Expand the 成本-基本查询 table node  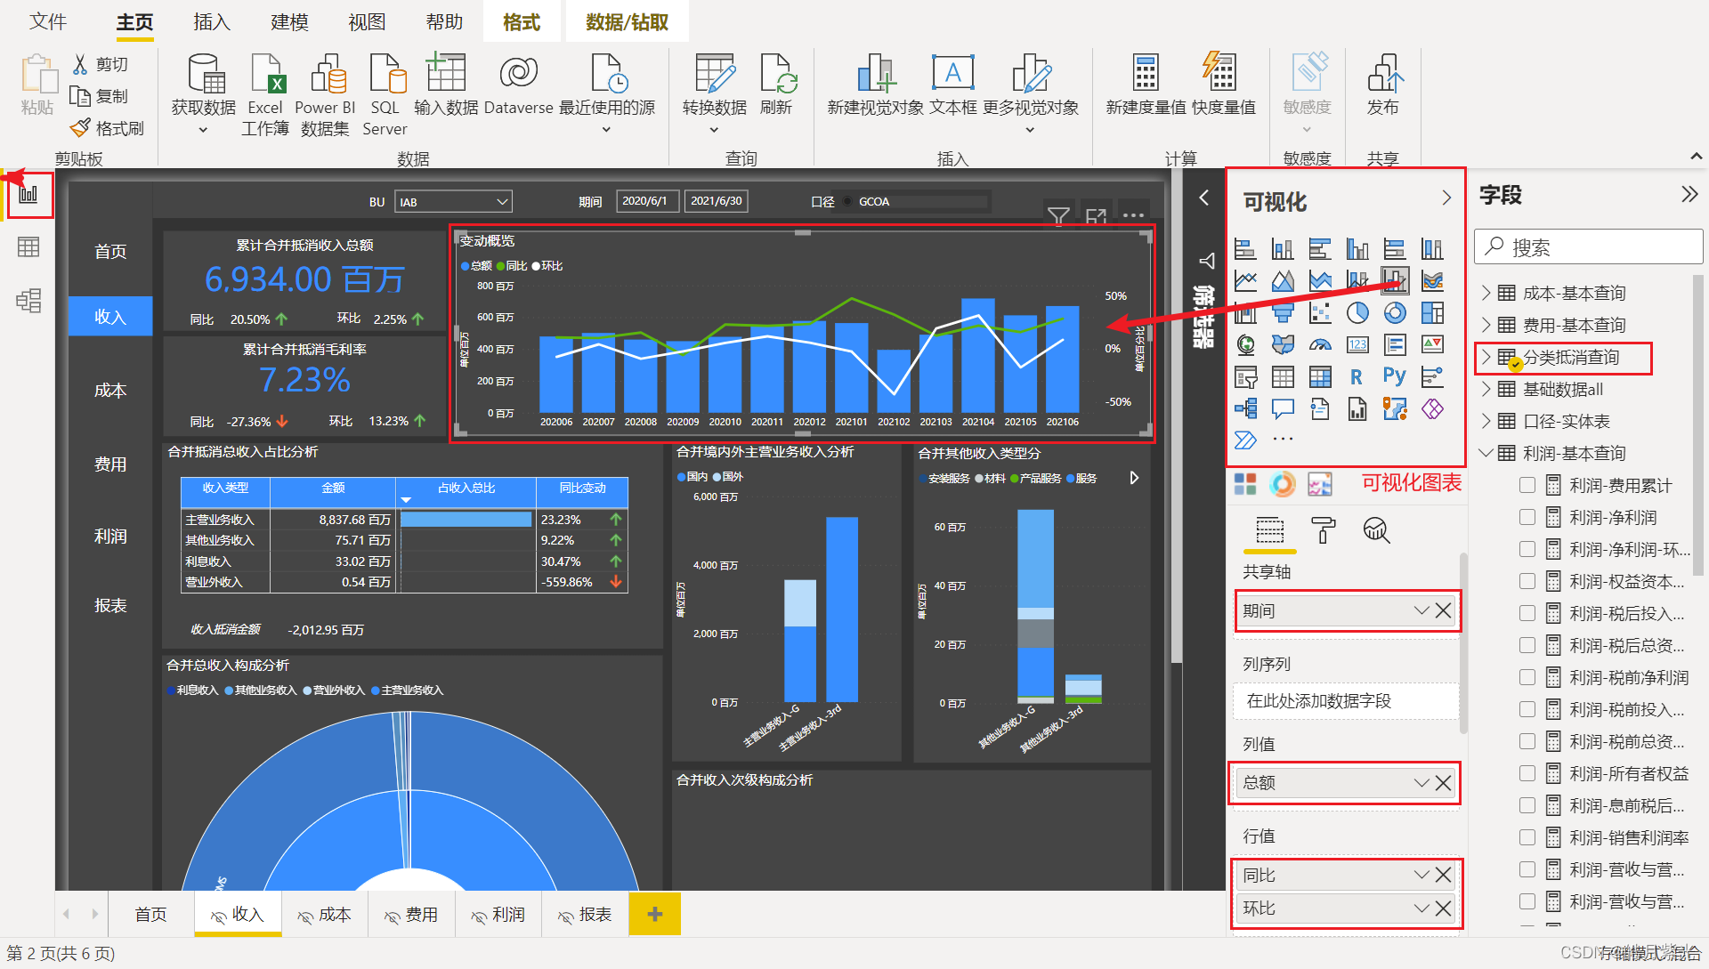[x=1486, y=294]
